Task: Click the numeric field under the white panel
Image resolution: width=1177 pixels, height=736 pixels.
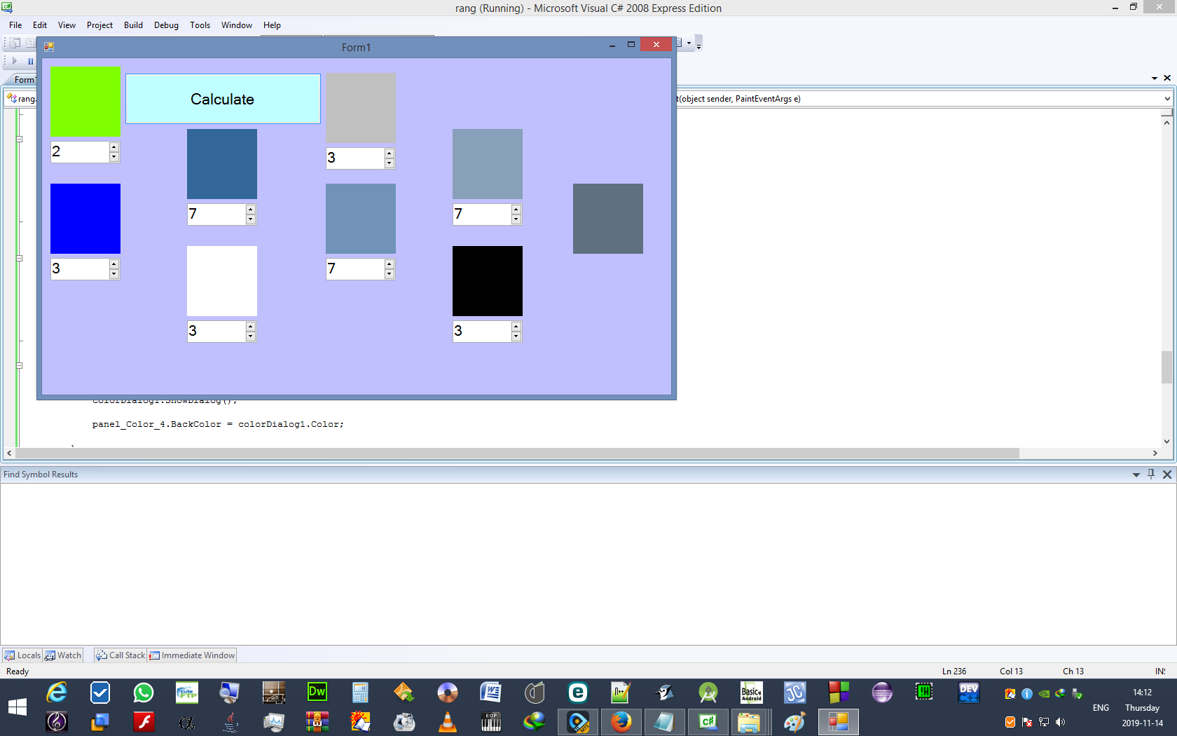Action: click(x=216, y=332)
